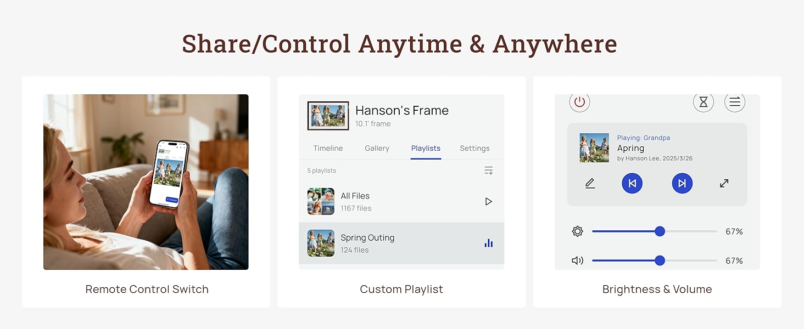
Task: Click the brightness sun icon
Action: (x=577, y=231)
